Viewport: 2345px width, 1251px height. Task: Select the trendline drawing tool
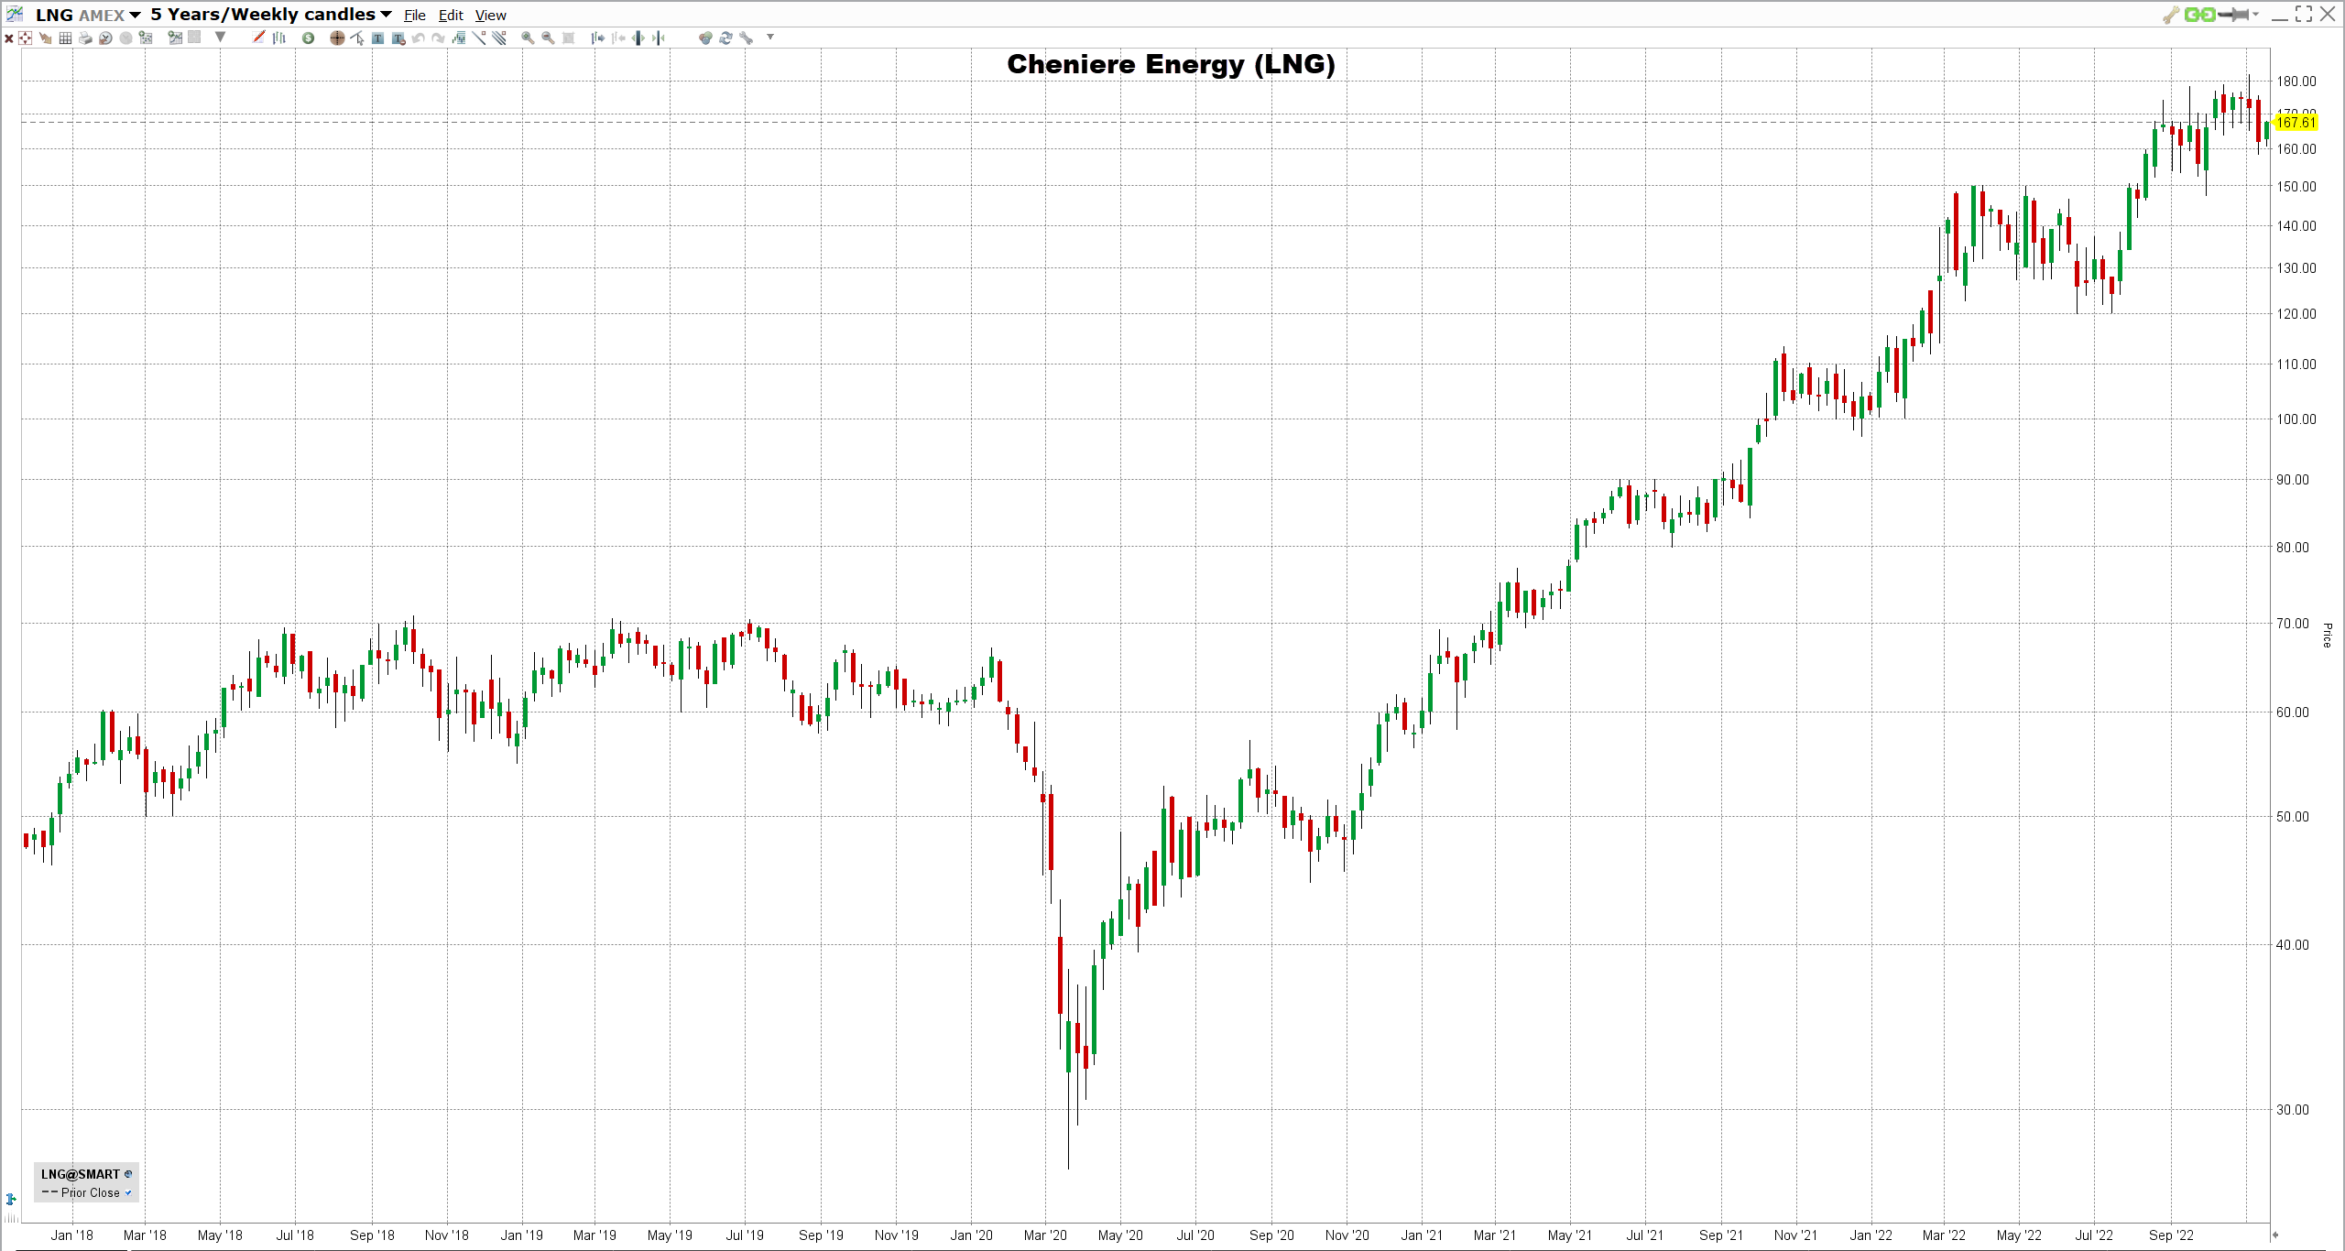[479, 38]
